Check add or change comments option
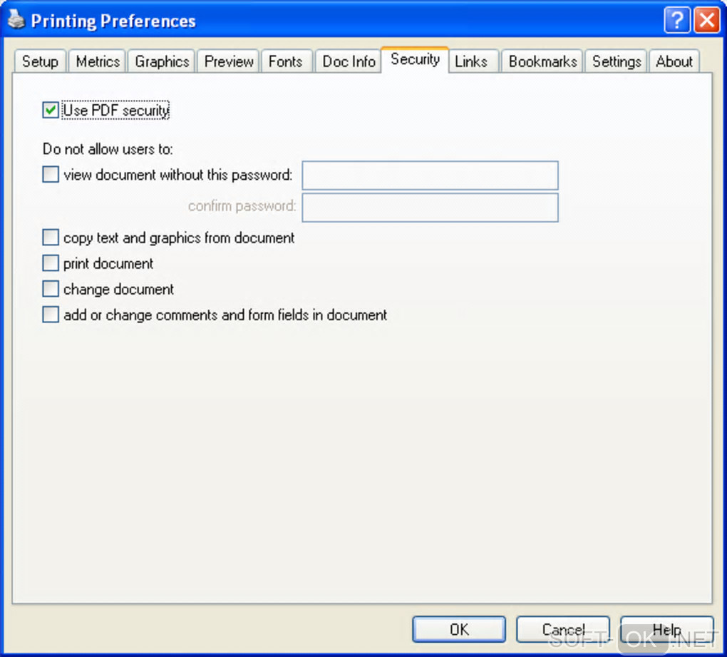Image resolution: width=727 pixels, height=657 pixels. 51,315
